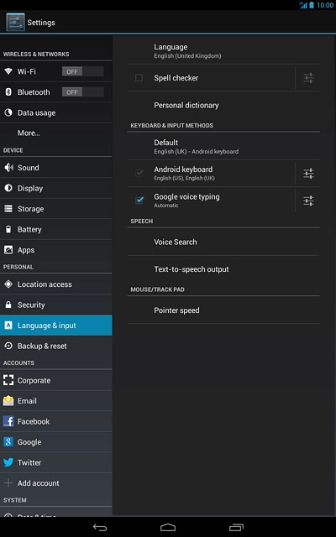
Task: Tap the Sound speaker icon
Action: (8, 168)
